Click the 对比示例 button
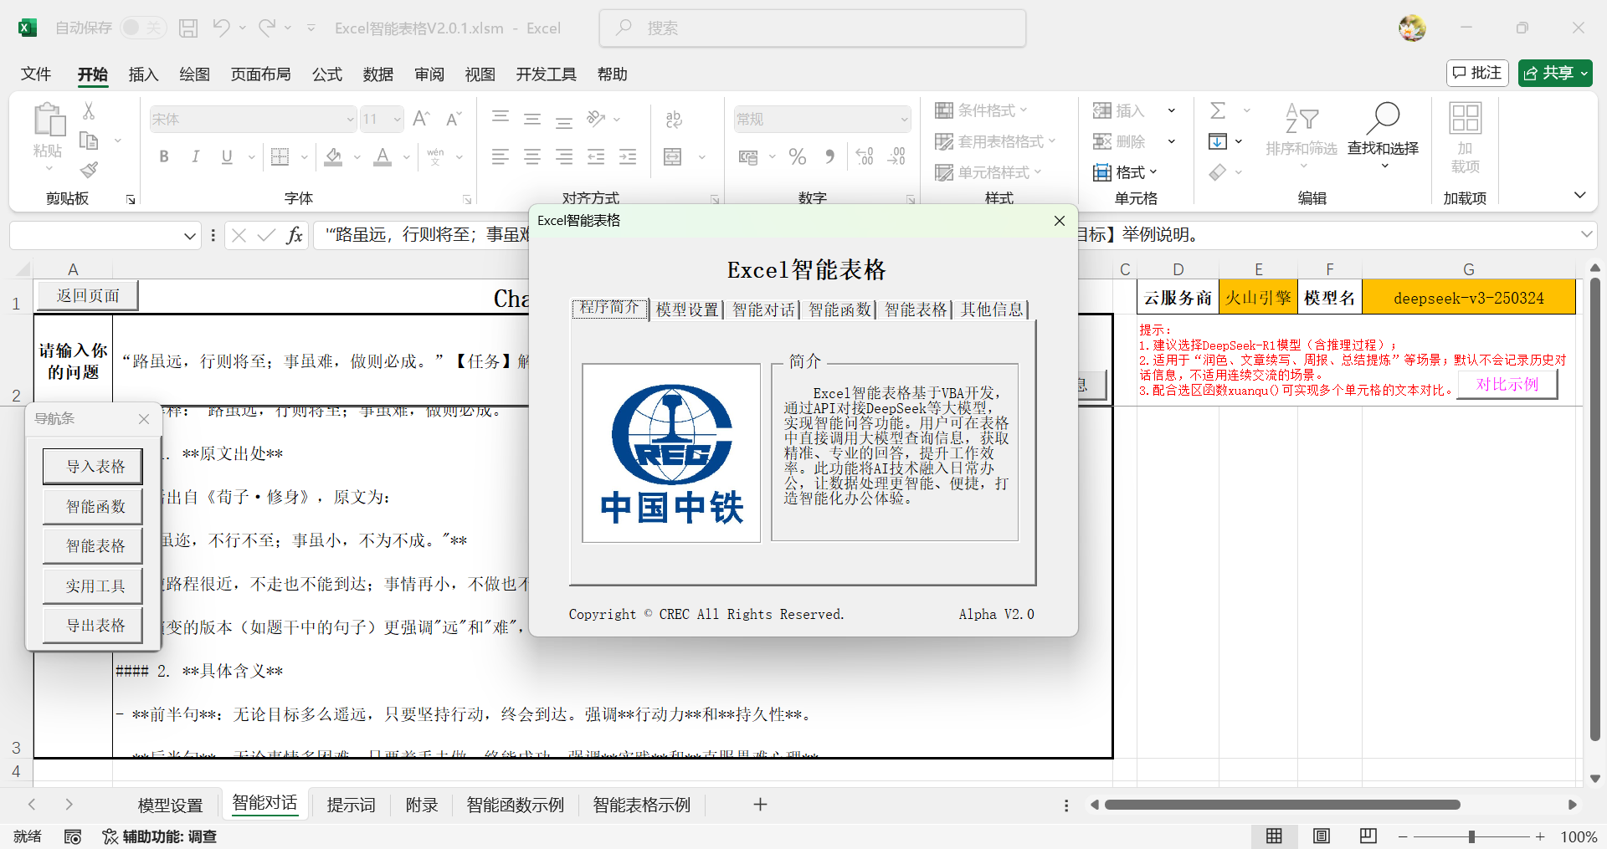Image resolution: width=1607 pixels, height=849 pixels. tap(1507, 384)
